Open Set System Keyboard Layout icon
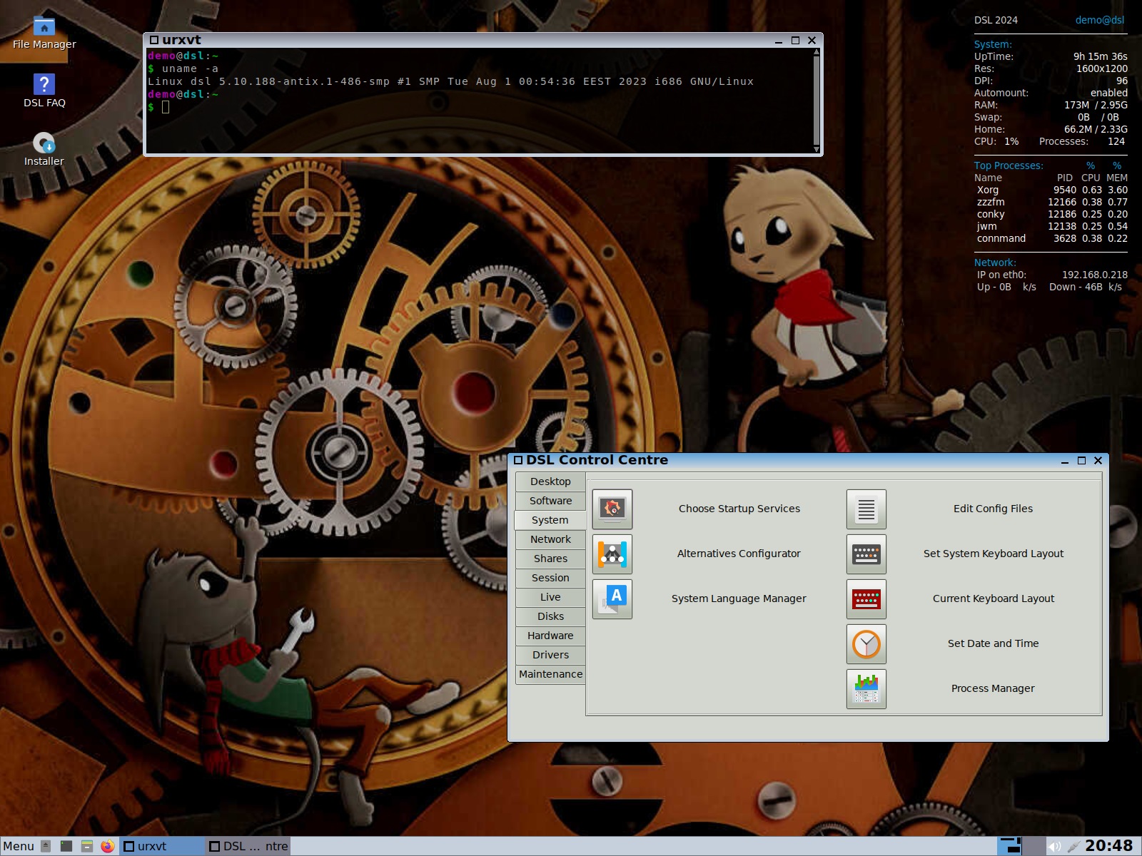 click(x=866, y=554)
